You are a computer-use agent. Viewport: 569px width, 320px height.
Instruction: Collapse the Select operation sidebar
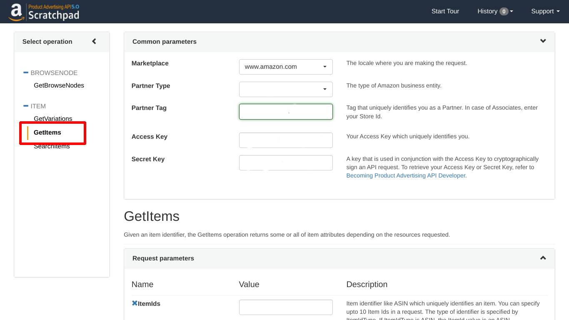tap(94, 41)
